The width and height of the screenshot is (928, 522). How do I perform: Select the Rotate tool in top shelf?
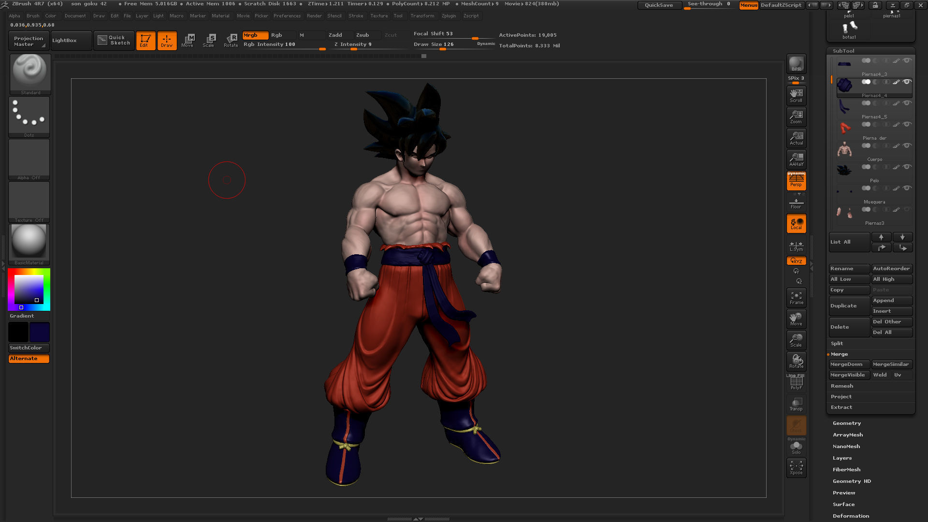[x=231, y=41]
